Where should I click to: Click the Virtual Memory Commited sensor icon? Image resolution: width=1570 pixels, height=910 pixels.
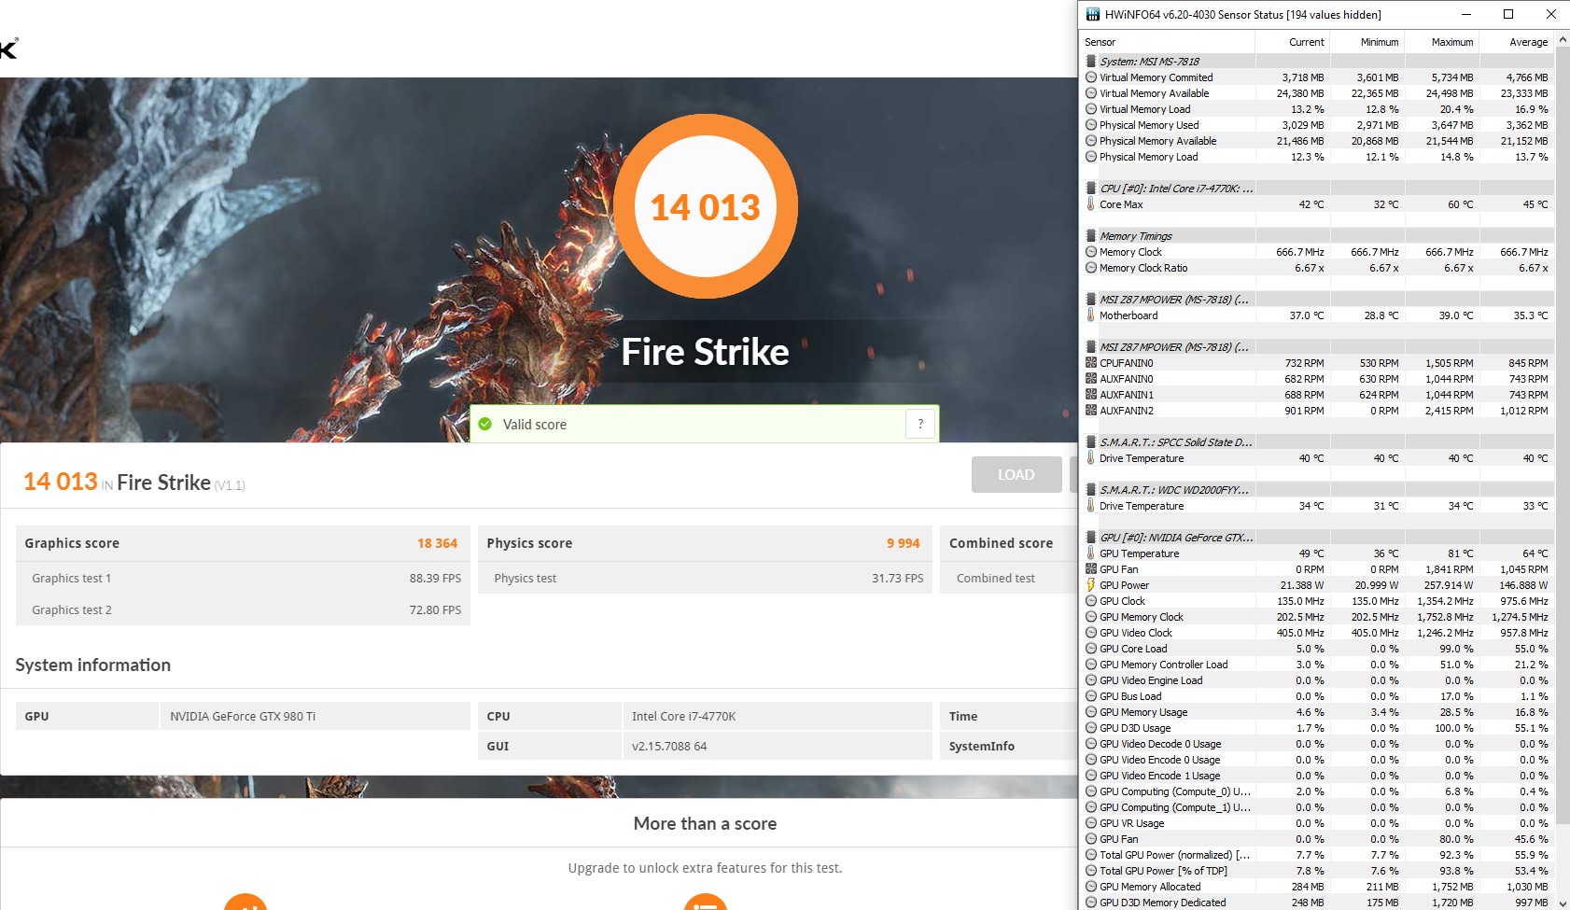(1091, 77)
